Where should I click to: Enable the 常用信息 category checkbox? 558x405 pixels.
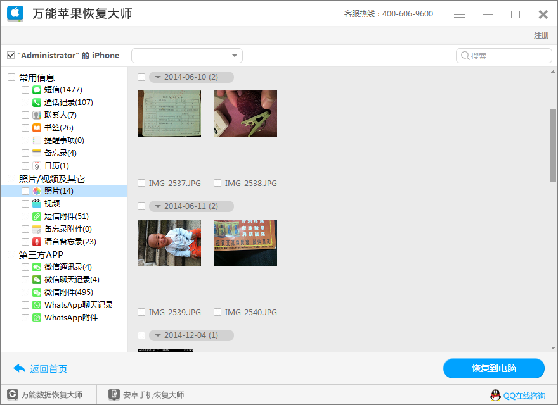click(11, 76)
